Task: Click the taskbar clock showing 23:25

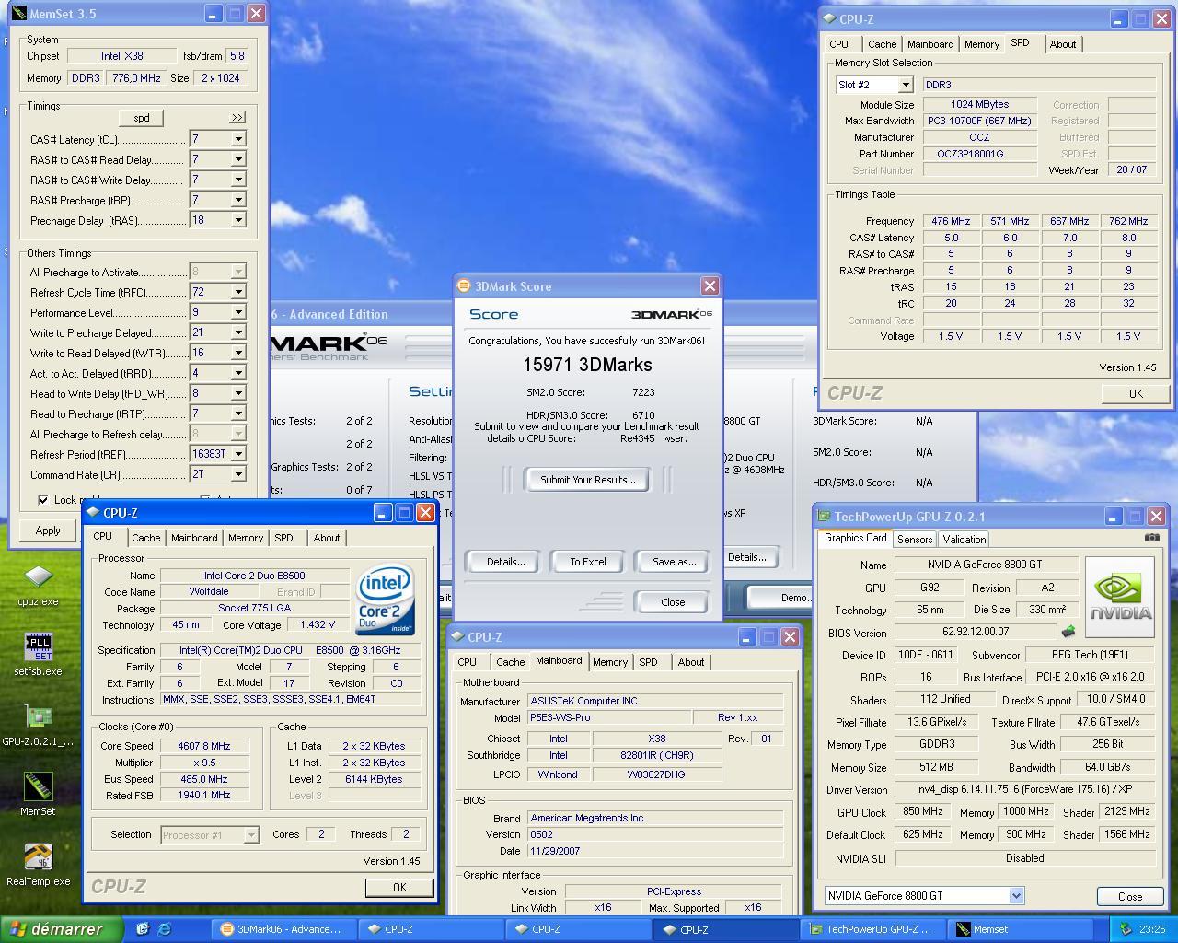Action: (1151, 929)
